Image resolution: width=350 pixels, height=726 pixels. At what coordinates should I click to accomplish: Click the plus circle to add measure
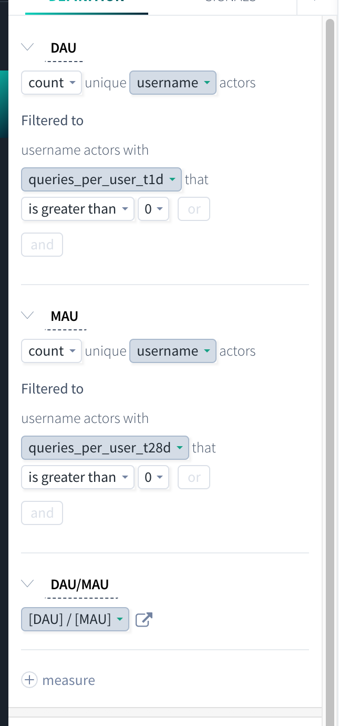click(x=29, y=680)
